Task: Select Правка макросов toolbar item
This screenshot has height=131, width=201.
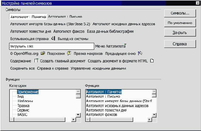Action: (x=88, y=54)
